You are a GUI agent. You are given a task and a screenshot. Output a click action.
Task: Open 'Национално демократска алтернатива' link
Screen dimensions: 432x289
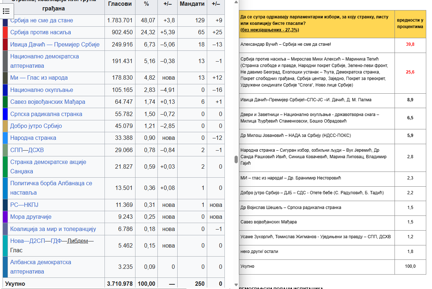pos(44,61)
